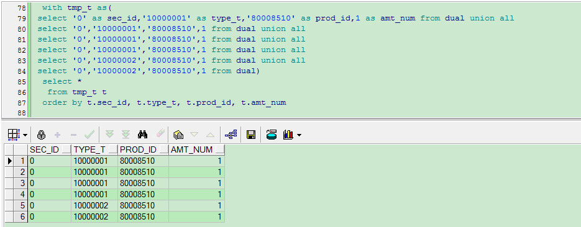Click the SEC_ID column header
Image resolution: width=581 pixels, height=227 pixels.
[x=50, y=149]
